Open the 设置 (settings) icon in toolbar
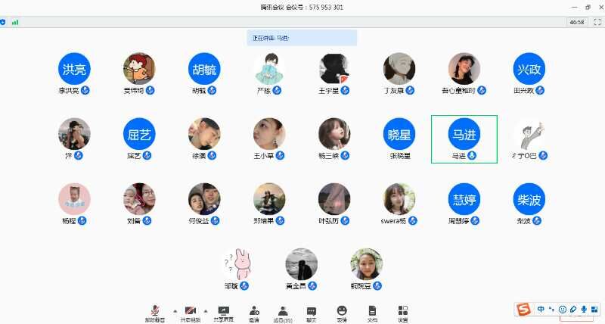Screen dimensions: 605x324 [x=402, y=311]
